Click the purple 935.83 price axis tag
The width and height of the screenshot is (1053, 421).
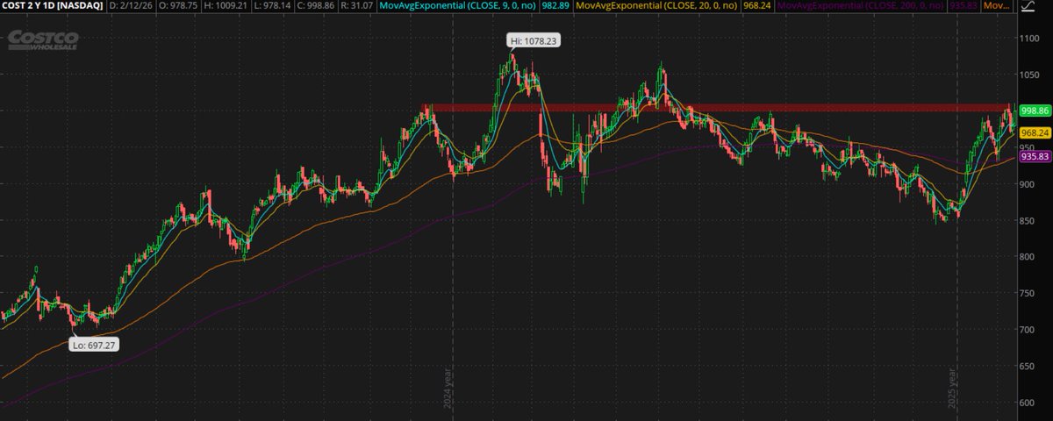coord(1036,156)
